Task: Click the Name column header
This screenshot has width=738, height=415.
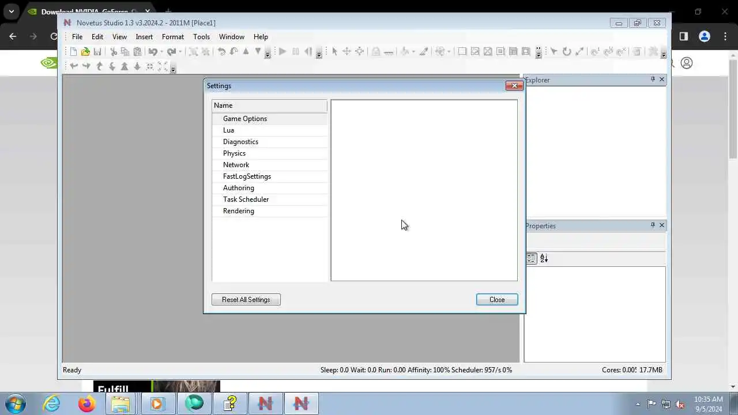Action: coord(269,105)
